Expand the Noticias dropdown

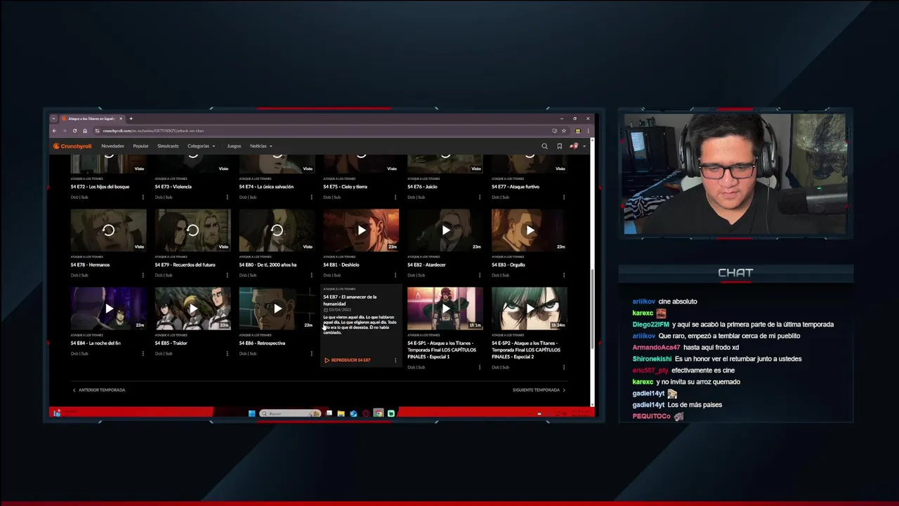[261, 146]
